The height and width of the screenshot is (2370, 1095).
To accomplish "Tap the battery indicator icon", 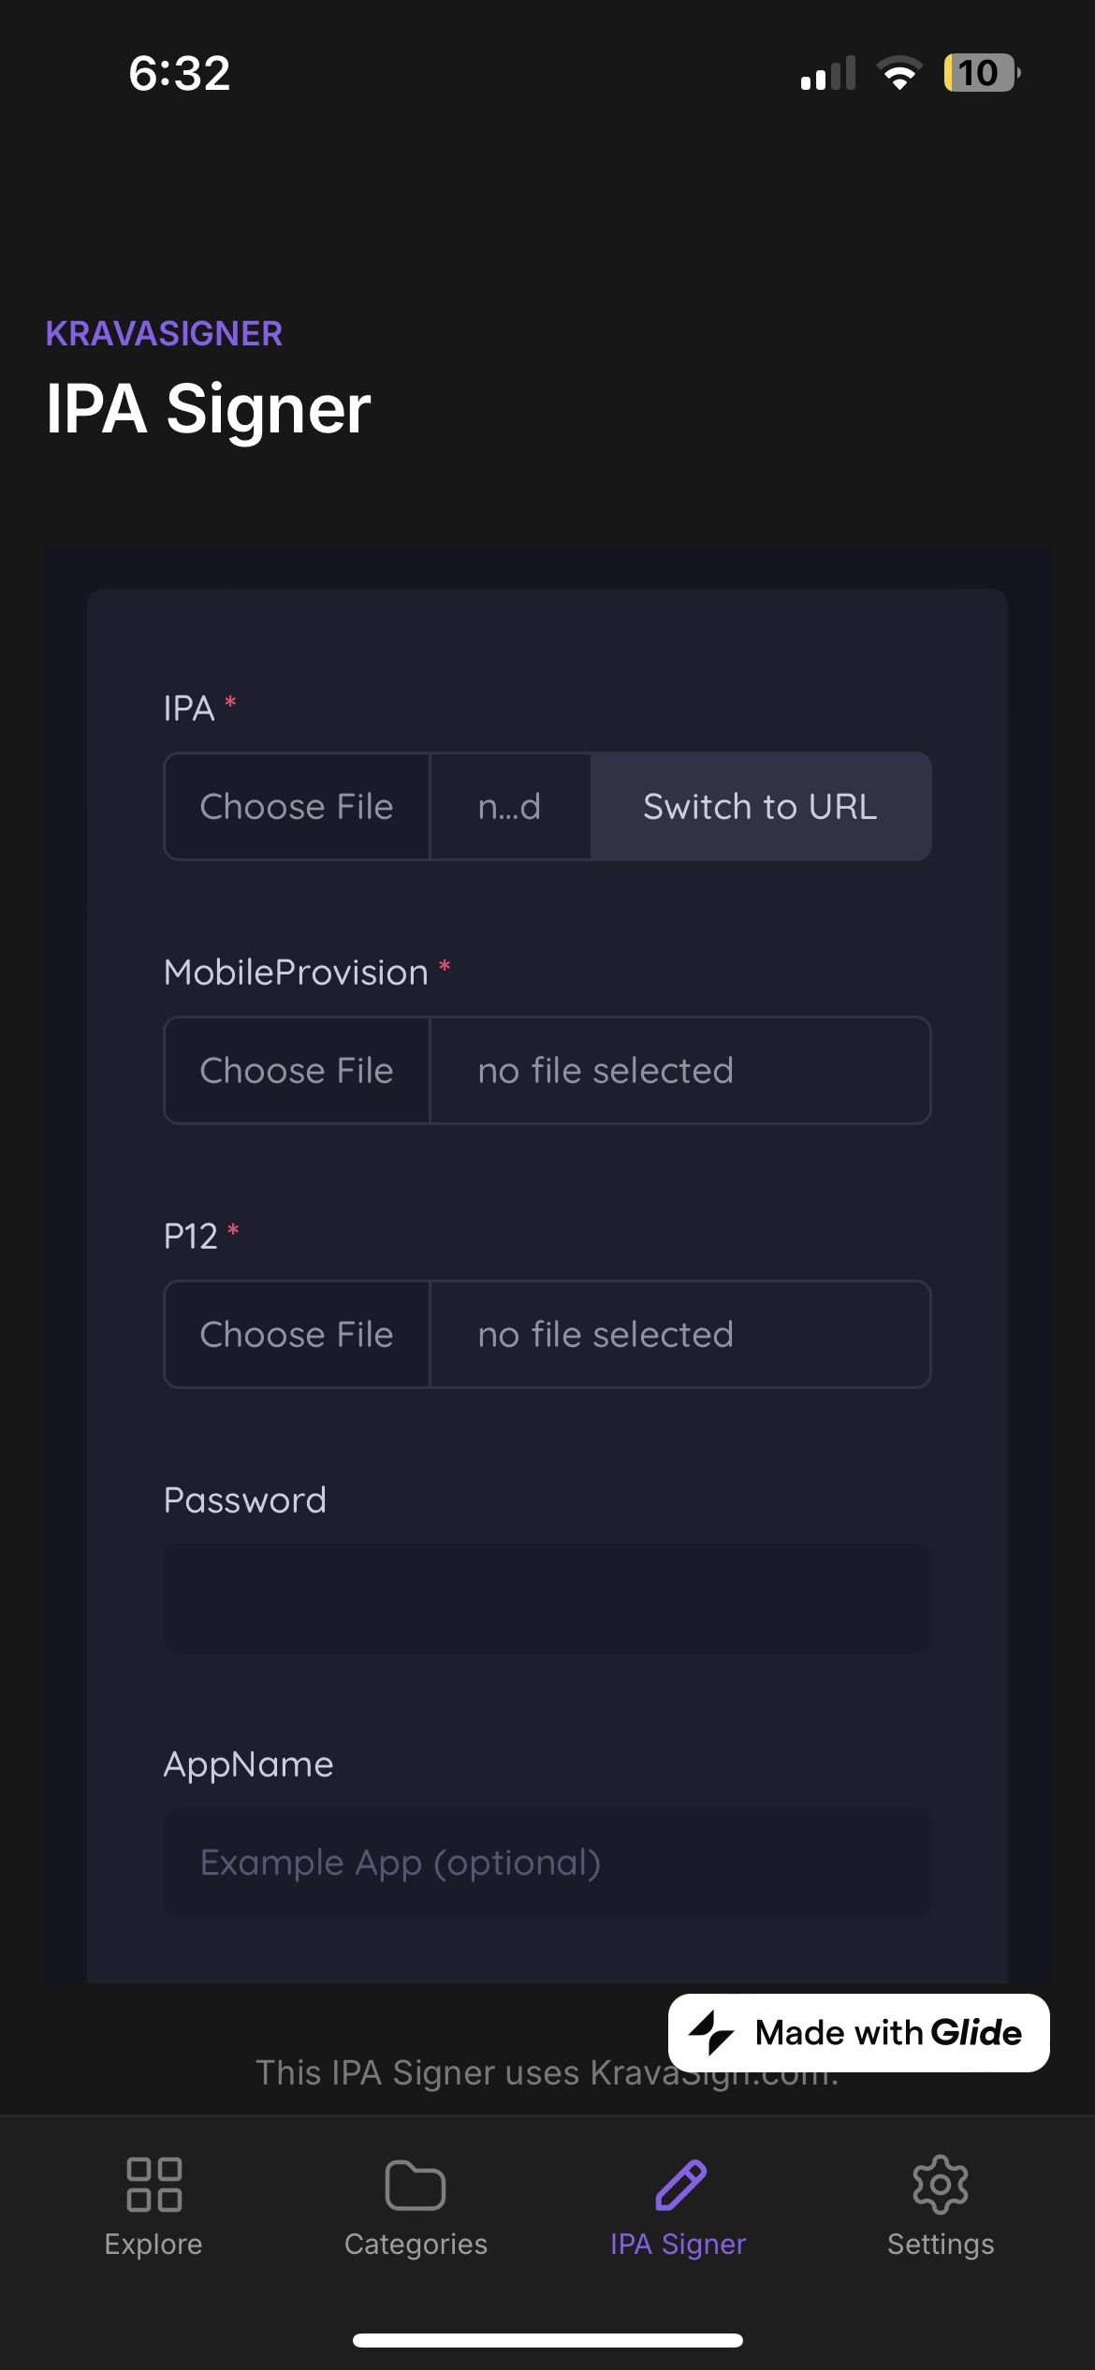I will coord(980,73).
